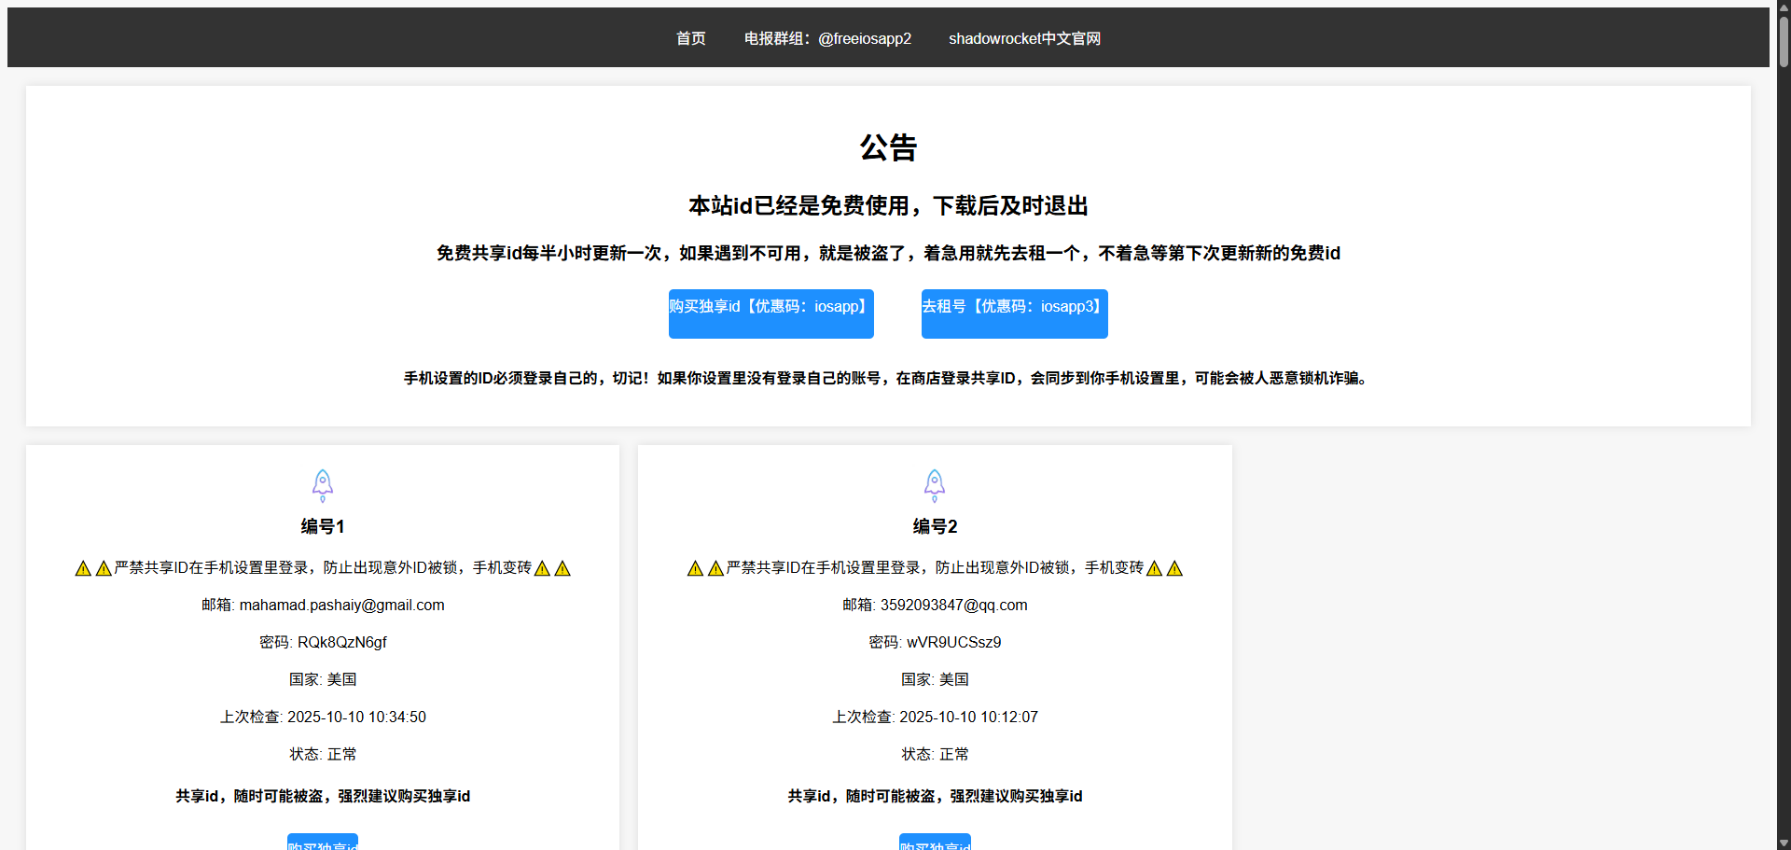1791x850 pixels.
Task: Open the 首页 navigation link
Action: pos(690,38)
